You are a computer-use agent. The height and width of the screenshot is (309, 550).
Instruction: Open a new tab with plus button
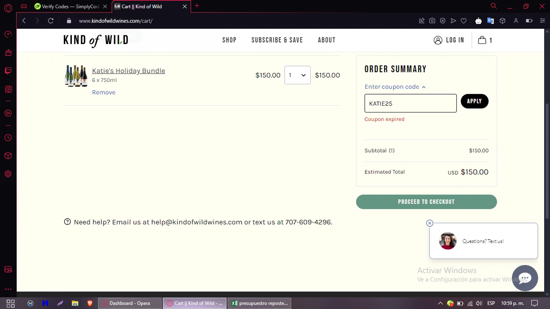tap(197, 6)
